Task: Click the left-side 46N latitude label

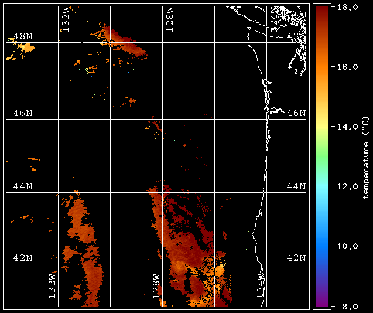Action: [x=23, y=113]
